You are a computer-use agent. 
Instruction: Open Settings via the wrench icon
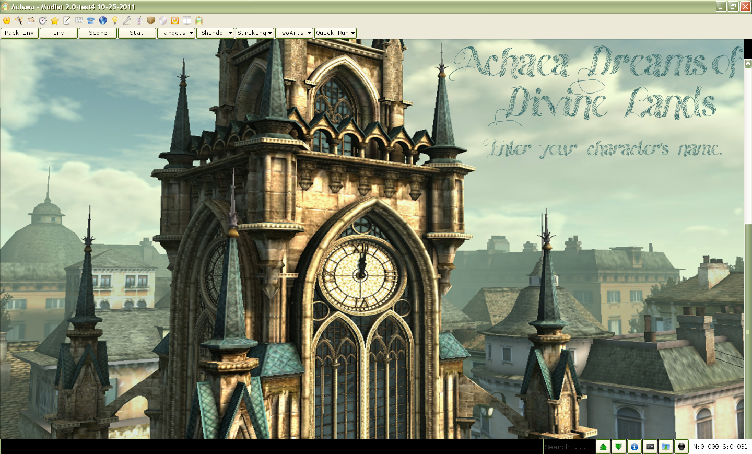tap(127, 20)
